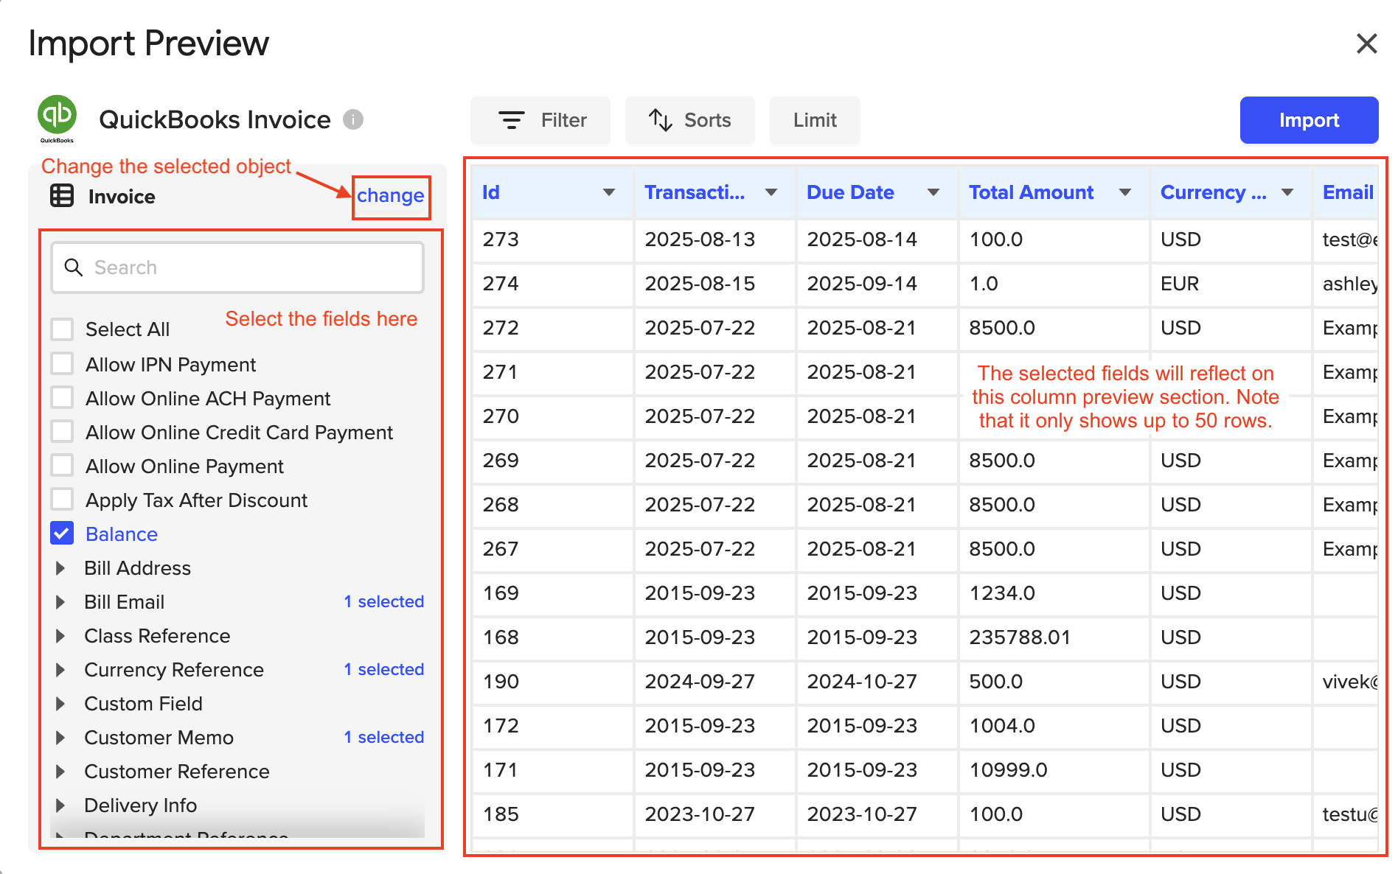Click the blue Import button

(x=1308, y=120)
